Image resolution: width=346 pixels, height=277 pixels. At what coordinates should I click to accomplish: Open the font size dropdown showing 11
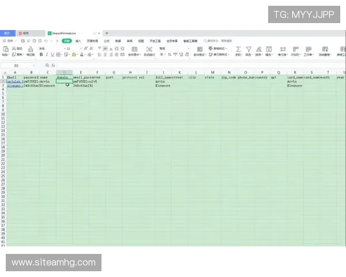(70, 48)
